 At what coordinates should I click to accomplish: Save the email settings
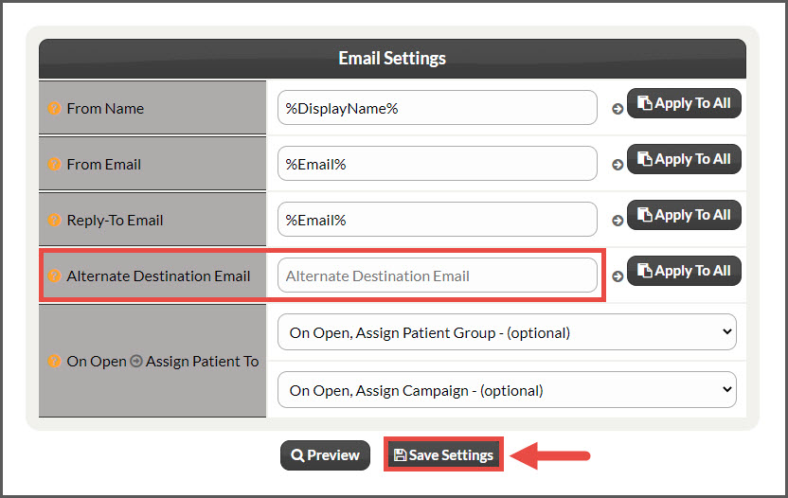pyautogui.click(x=444, y=454)
